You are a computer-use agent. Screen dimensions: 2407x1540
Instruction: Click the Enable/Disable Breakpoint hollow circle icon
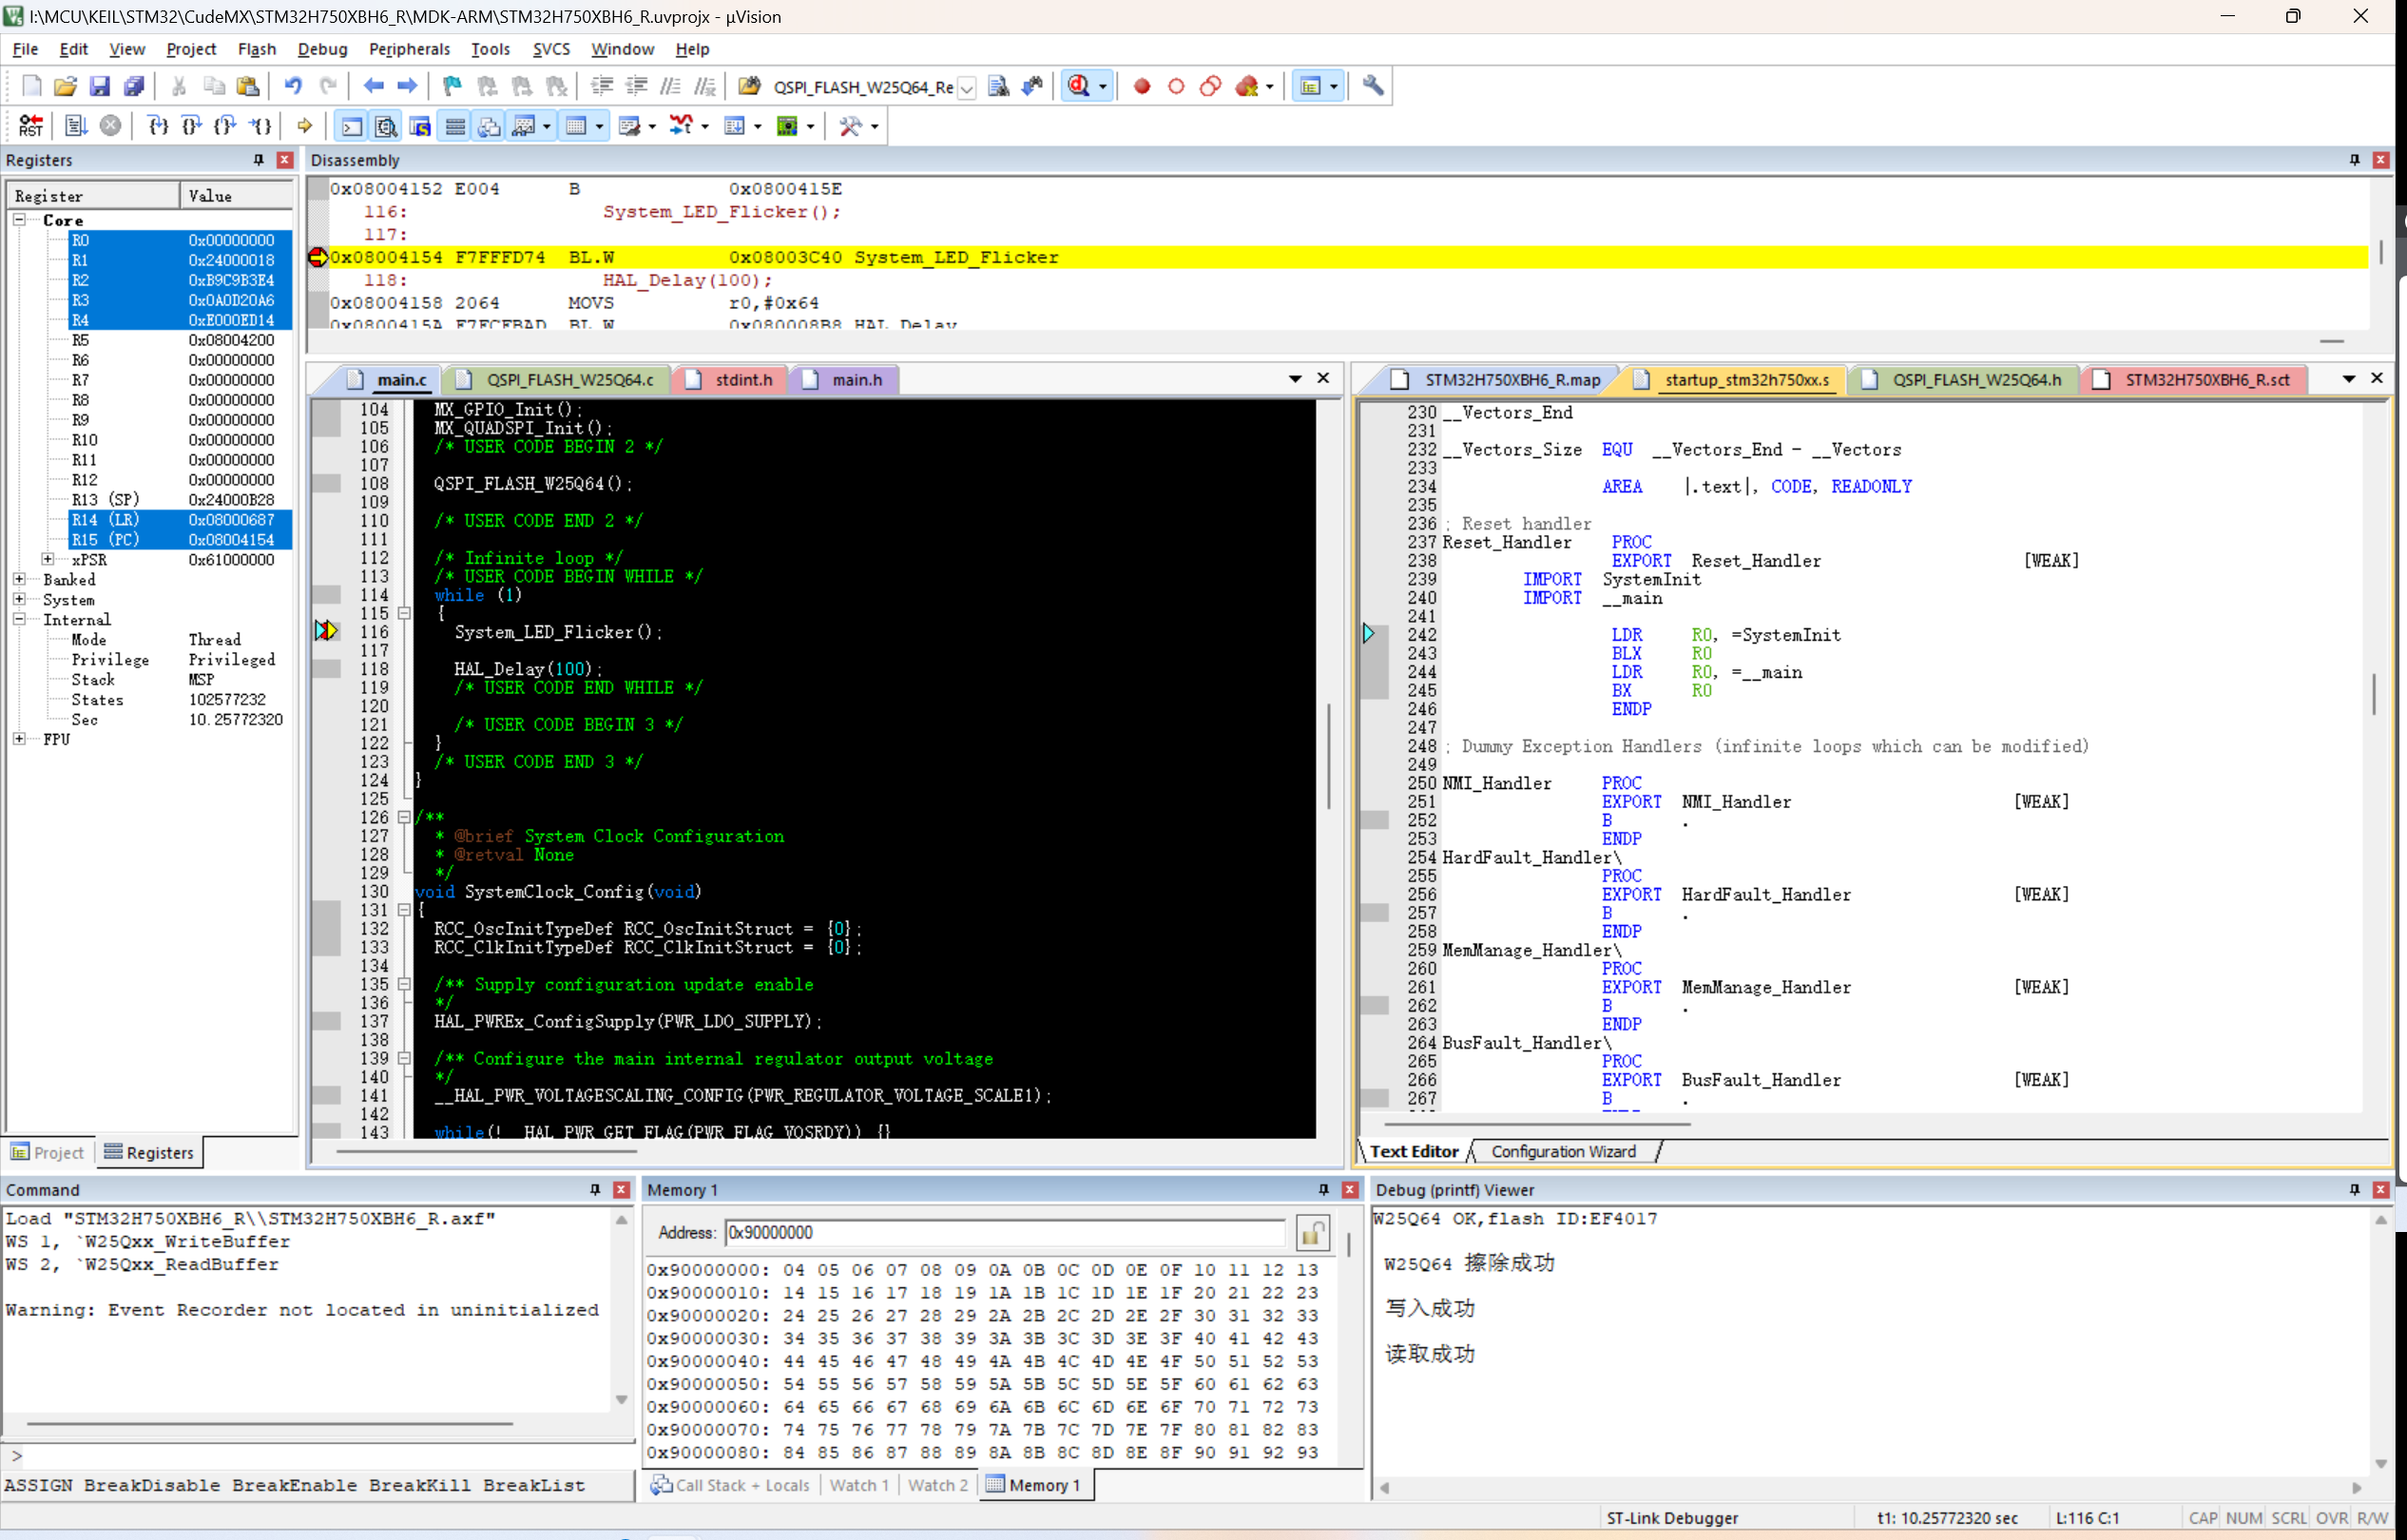tap(1176, 86)
